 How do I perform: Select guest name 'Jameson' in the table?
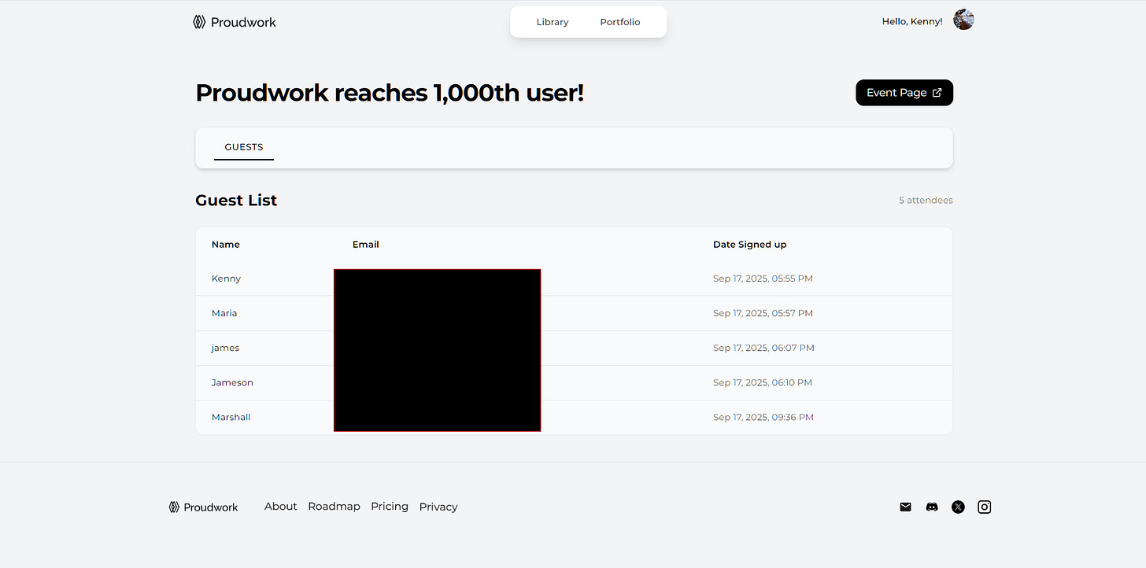coord(232,382)
